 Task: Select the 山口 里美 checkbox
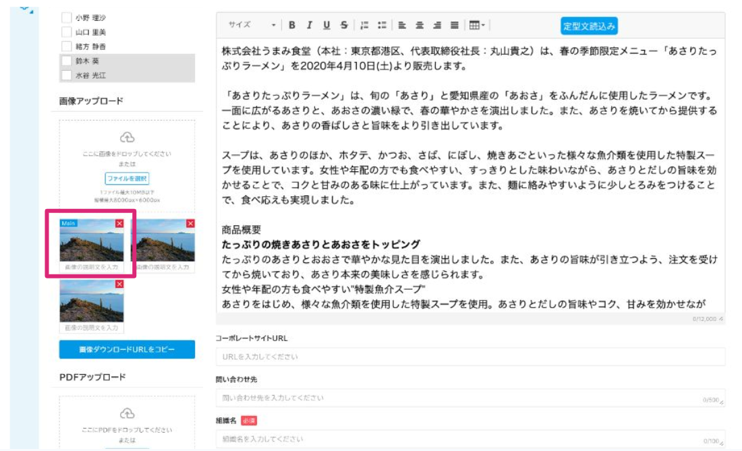pyautogui.click(x=66, y=32)
